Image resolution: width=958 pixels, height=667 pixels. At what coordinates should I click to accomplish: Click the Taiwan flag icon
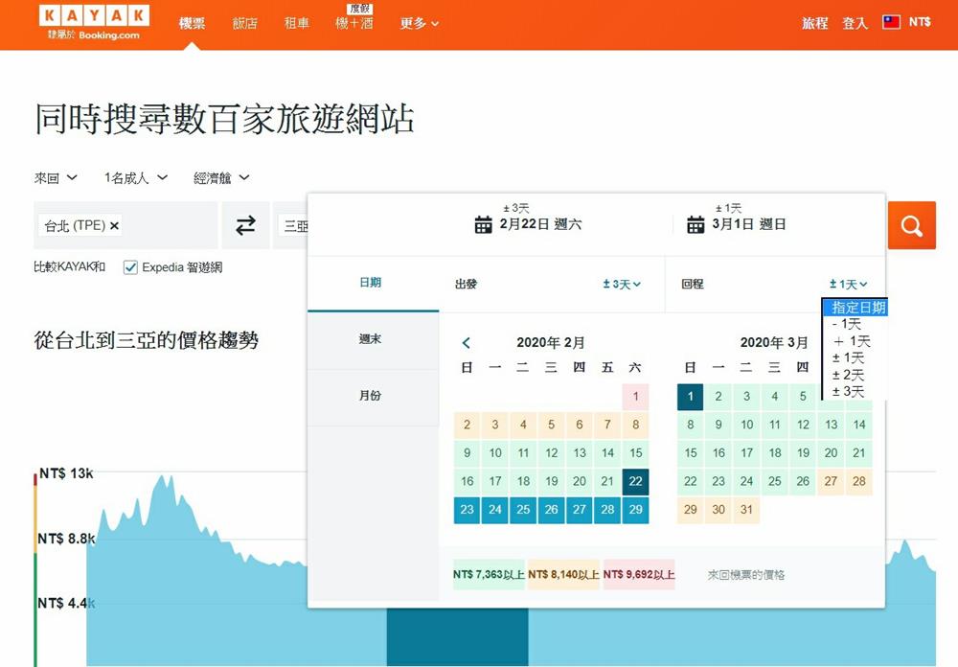pos(891,22)
